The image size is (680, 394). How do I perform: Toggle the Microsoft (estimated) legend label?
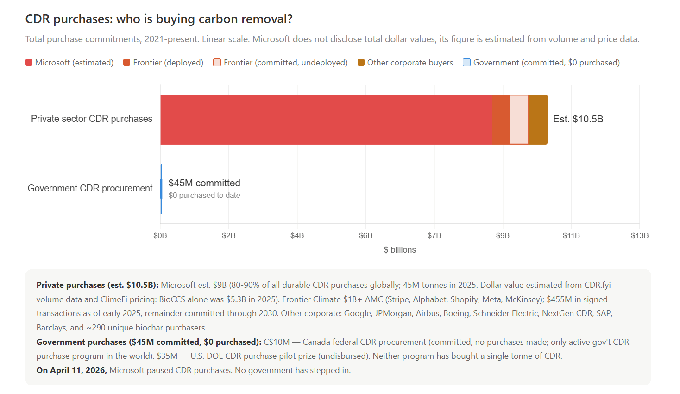tap(74, 63)
